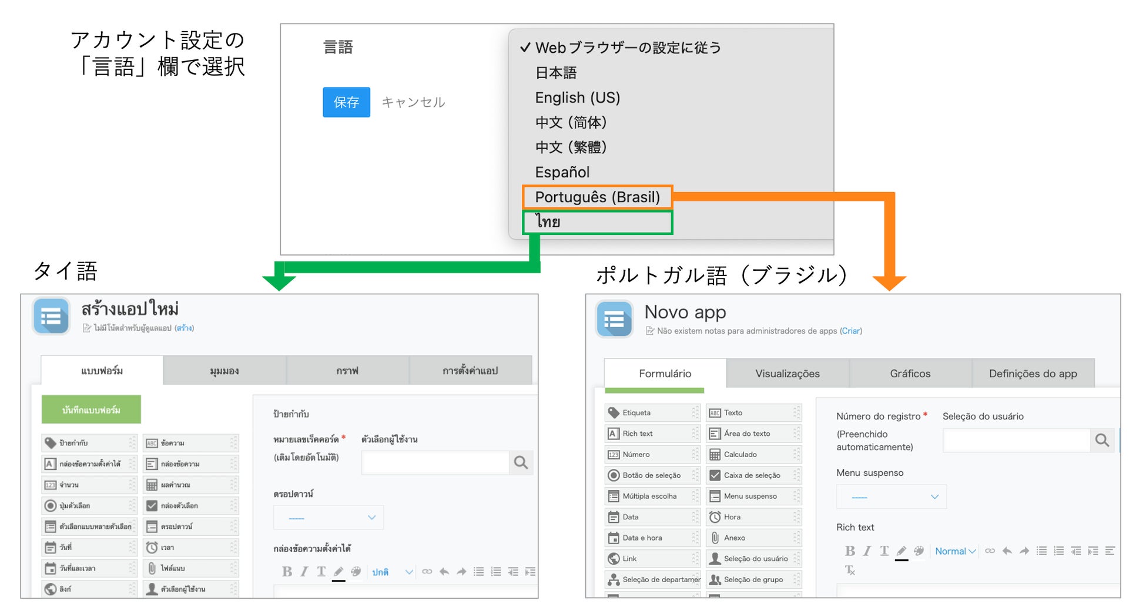Click numbered list icon in Portuguese Rich text toolbar

click(1058, 550)
